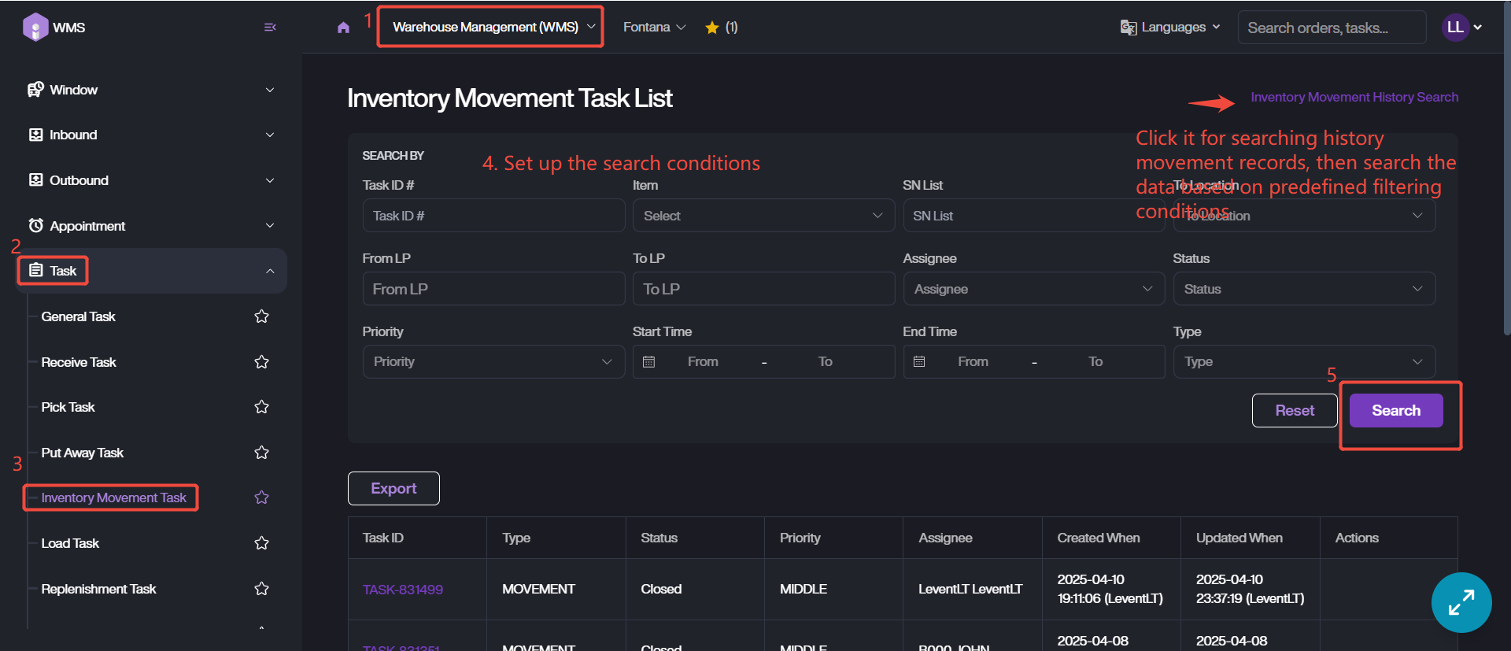Click the gold favorites star icon
The image size is (1511, 651).
712,28
